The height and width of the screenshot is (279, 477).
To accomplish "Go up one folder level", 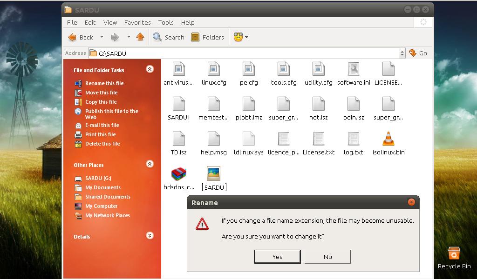I will pyautogui.click(x=140, y=37).
